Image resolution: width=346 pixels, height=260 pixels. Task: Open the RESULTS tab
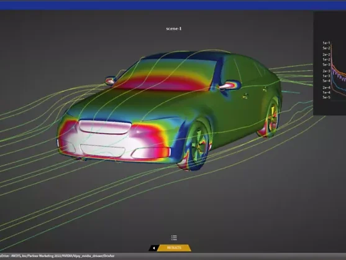point(175,248)
